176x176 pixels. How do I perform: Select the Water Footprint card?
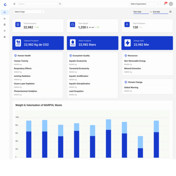[x=93, y=43]
